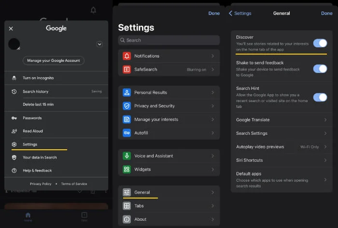The height and width of the screenshot is (228, 338).
Task: Tap the Privacy and Security shield icon
Action: (127, 106)
